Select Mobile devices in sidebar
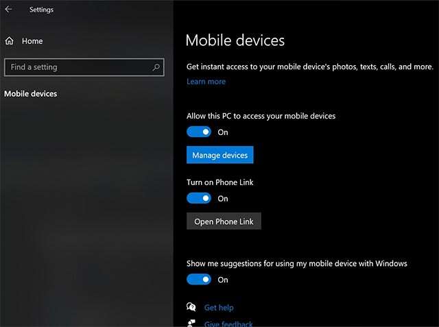 30,94
